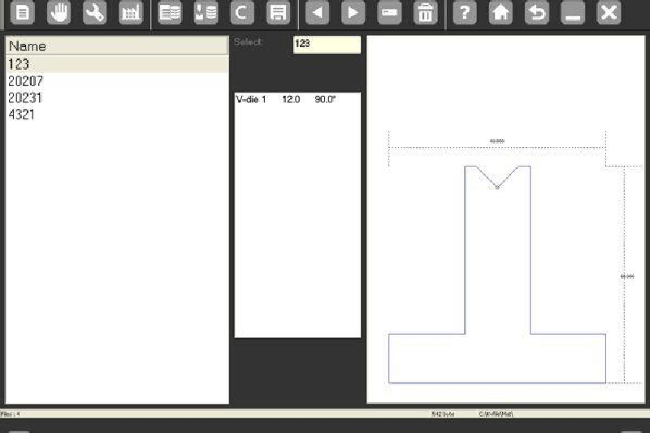Select the V-die 1 entry row
Viewport: 650px width, 433px height.
tap(297, 99)
